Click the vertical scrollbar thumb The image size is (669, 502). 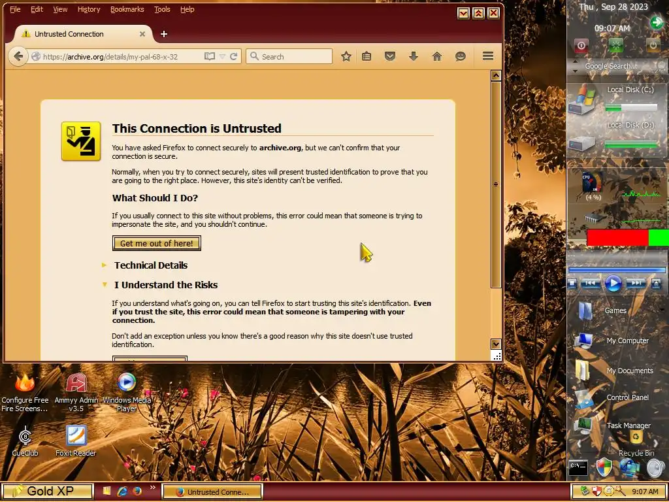(x=496, y=184)
